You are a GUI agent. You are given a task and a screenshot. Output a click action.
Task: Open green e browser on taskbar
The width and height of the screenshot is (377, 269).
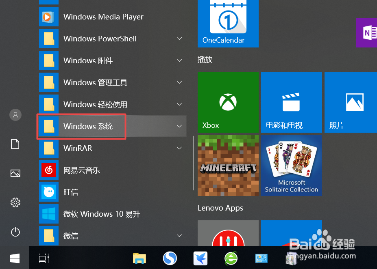(231, 258)
